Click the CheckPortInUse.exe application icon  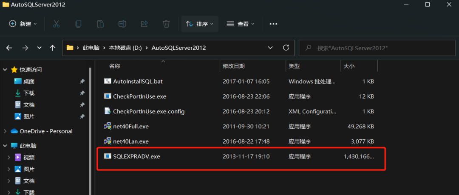pos(108,96)
